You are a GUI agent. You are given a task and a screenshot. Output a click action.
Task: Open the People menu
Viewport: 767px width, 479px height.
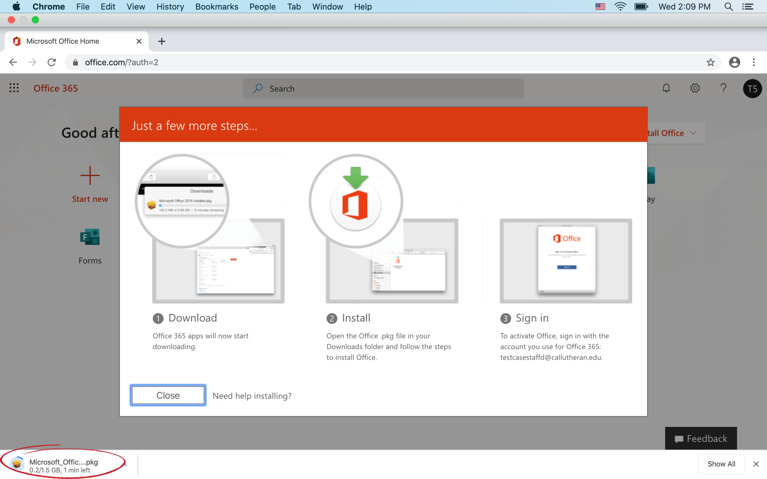(x=262, y=6)
